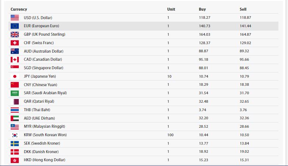Click the Qatari maroon flag icon
The width and height of the screenshot is (288, 166).
(15, 102)
